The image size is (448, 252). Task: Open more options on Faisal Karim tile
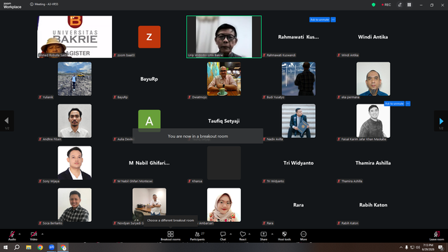408,104
